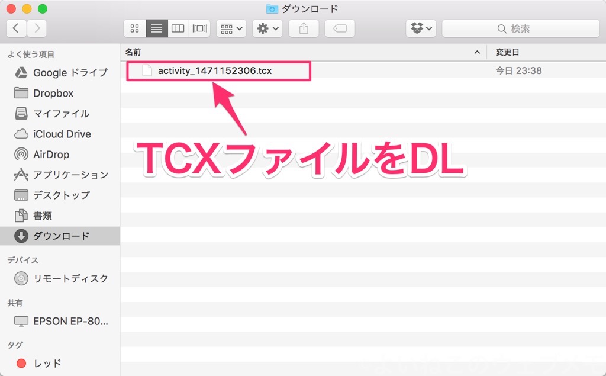
Task: Open Dropbox folder in the sidebar
Action: pyautogui.click(x=53, y=93)
